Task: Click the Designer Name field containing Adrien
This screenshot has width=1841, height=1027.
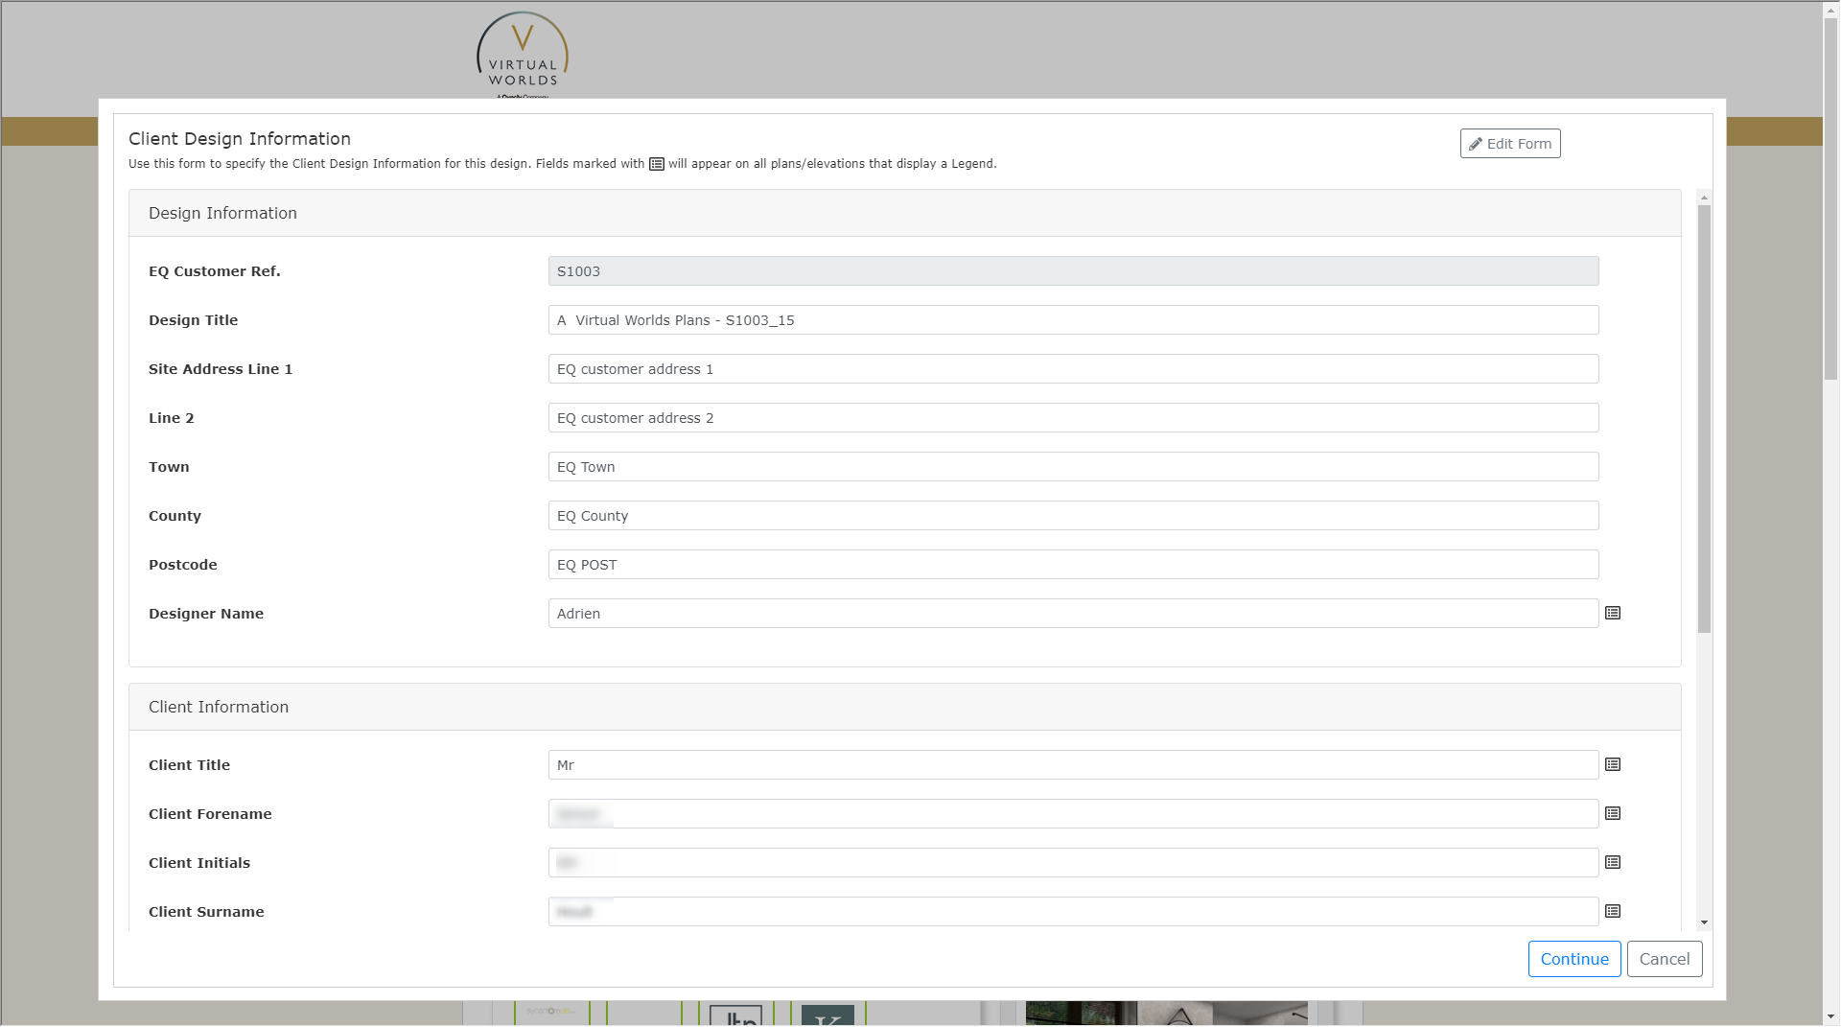Action: (1073, 614)
